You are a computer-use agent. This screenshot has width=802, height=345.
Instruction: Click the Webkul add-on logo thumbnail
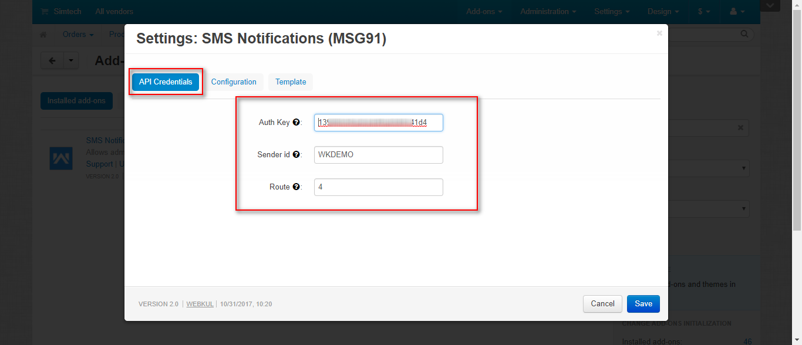(x=61, y=158)
